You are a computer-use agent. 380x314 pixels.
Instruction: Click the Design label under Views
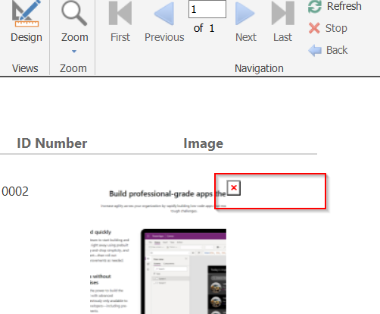tap(26, 37)
